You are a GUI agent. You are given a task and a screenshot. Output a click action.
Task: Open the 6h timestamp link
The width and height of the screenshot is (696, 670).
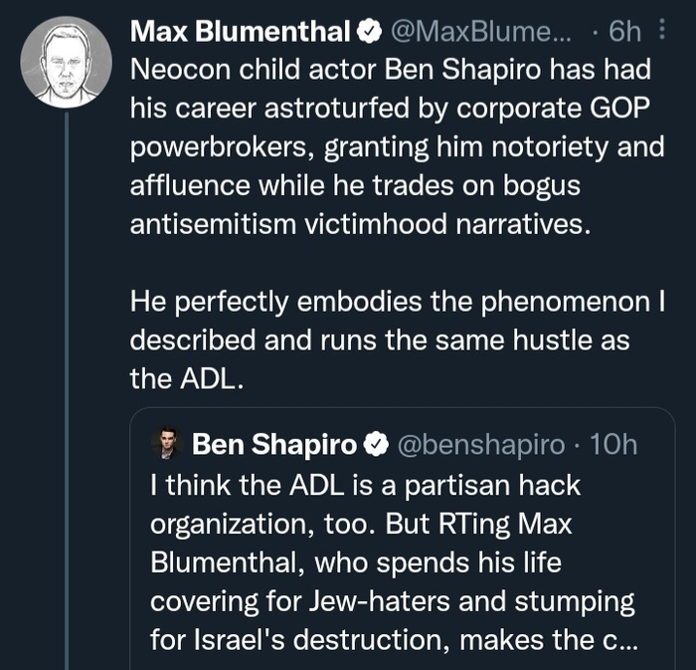624,33
